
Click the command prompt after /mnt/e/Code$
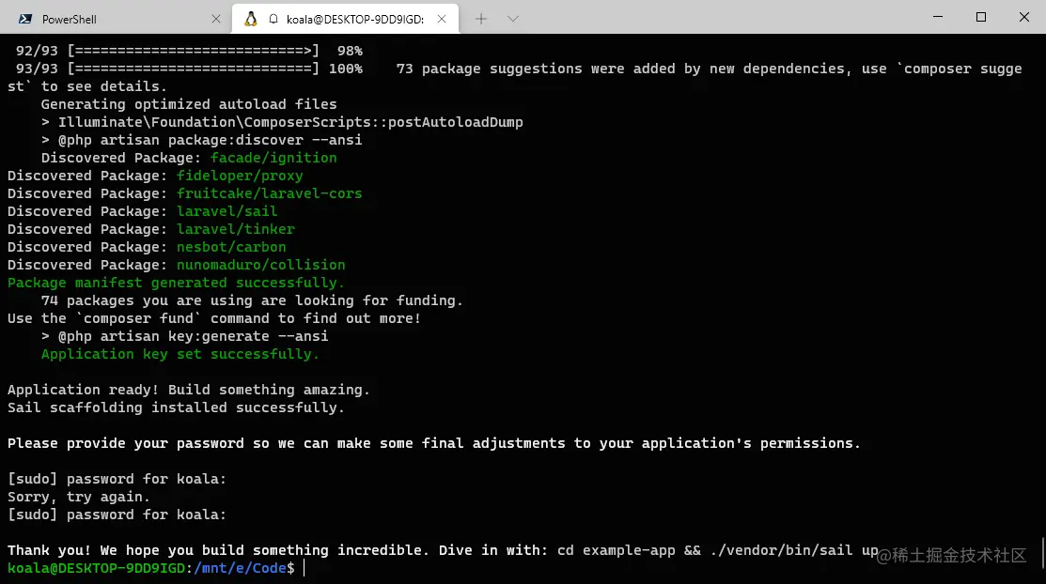(x=304, y=568)
